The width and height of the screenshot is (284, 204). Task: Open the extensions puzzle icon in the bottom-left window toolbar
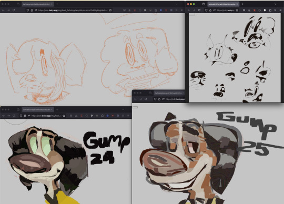(x=103, y=116)
